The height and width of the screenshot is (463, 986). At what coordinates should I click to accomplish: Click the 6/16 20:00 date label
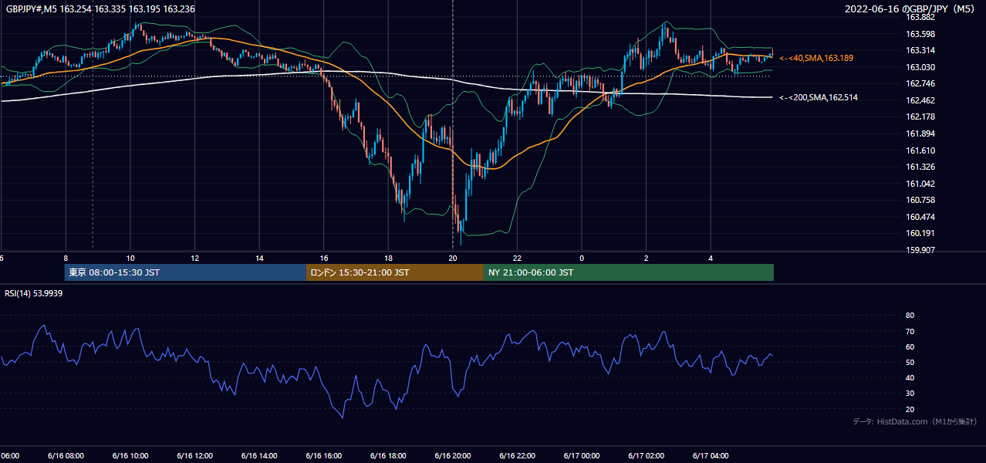tap(453, 455)
